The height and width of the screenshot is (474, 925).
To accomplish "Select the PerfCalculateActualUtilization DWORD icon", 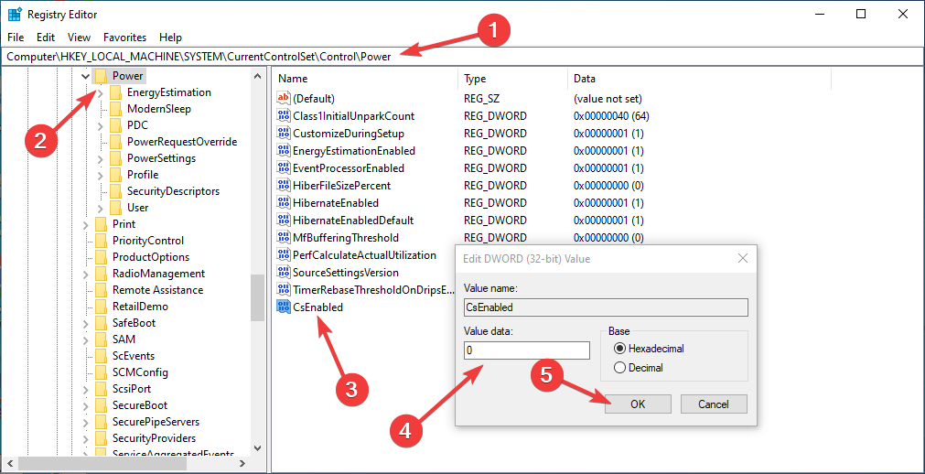I will point(284,255).
